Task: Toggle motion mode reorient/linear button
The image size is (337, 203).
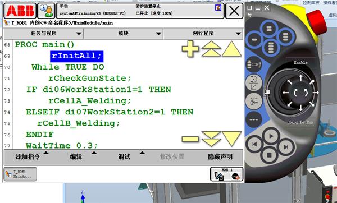Action: coord(254,82)
